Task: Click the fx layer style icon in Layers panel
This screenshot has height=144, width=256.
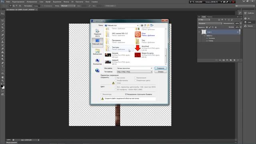Action: click(220, 60)
